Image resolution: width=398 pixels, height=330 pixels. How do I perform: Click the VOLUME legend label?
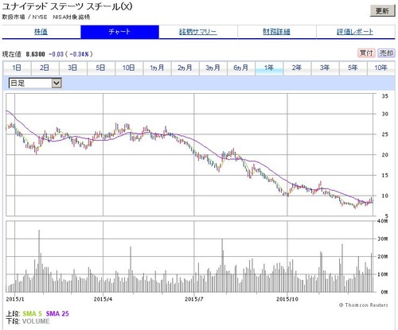coord(36,321)
